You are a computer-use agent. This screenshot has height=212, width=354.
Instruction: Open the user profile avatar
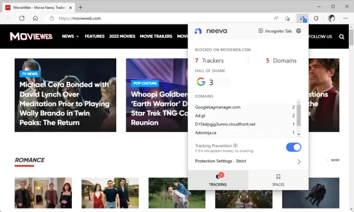point(331,18)
